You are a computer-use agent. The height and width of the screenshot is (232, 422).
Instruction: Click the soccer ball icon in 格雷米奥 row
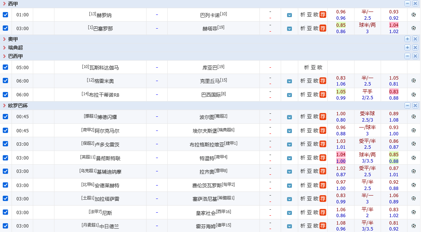pos(413,81)
